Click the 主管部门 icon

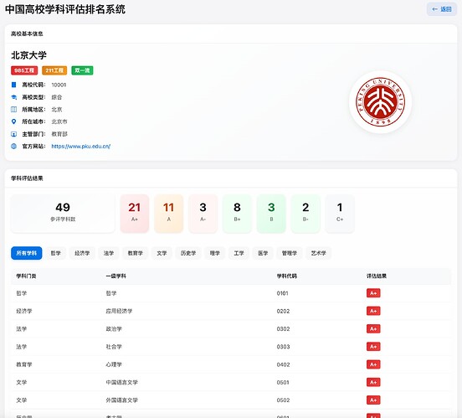(13, 134)
